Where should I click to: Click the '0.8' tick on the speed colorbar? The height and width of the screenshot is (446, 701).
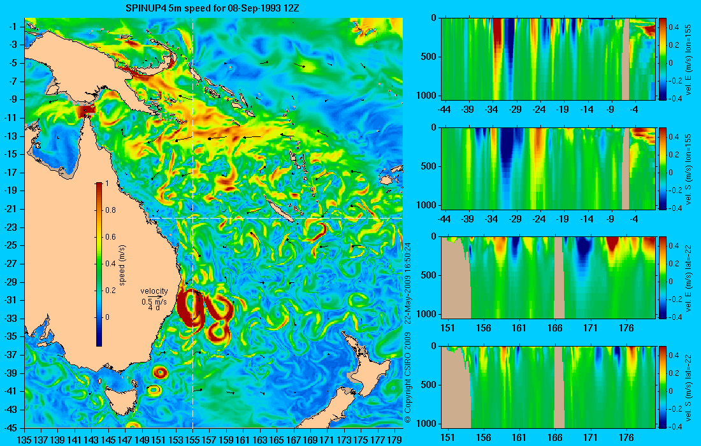click(x=110, y=210)
